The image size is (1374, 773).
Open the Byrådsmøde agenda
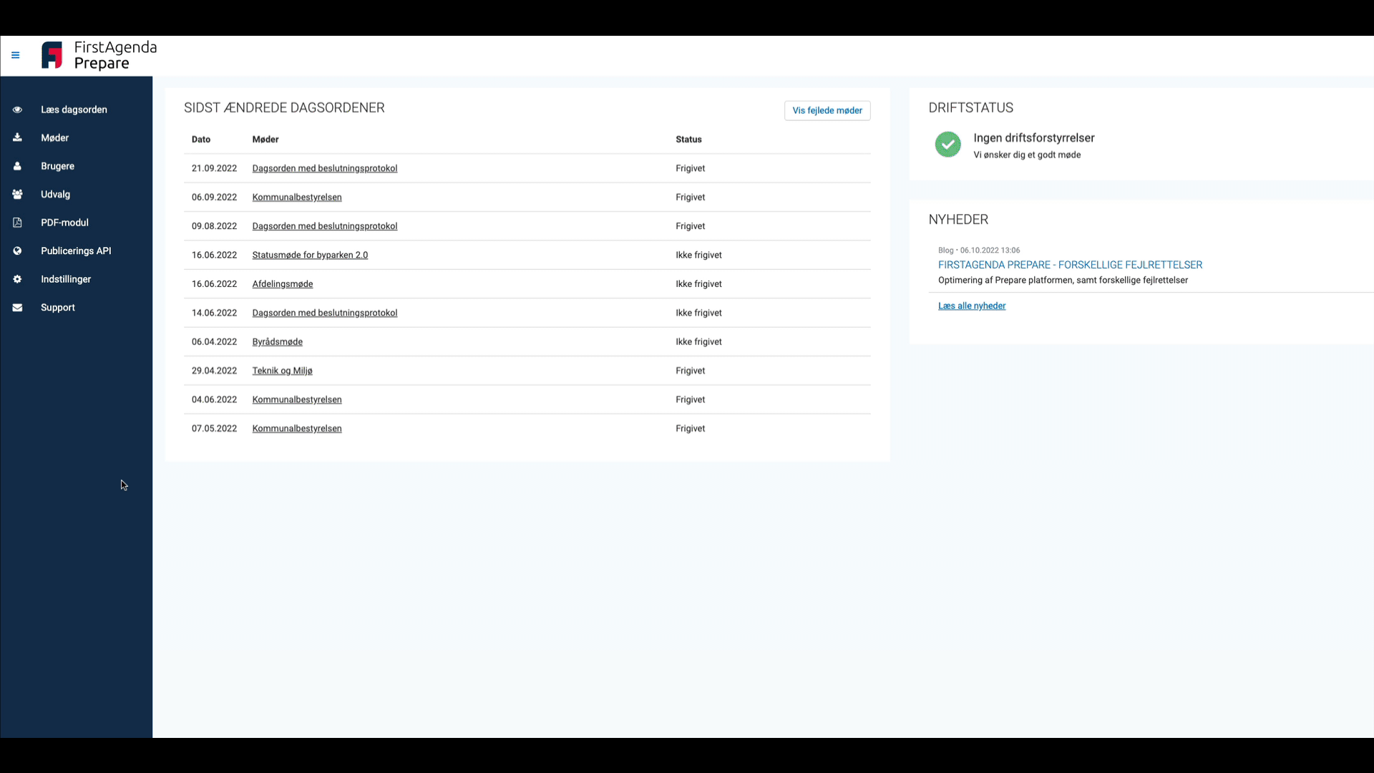click(277, 341)
